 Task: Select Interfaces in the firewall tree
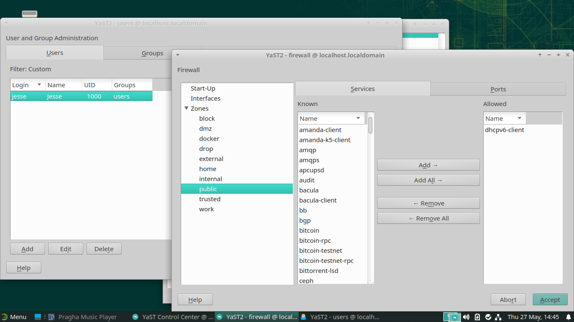coord(205,98)
